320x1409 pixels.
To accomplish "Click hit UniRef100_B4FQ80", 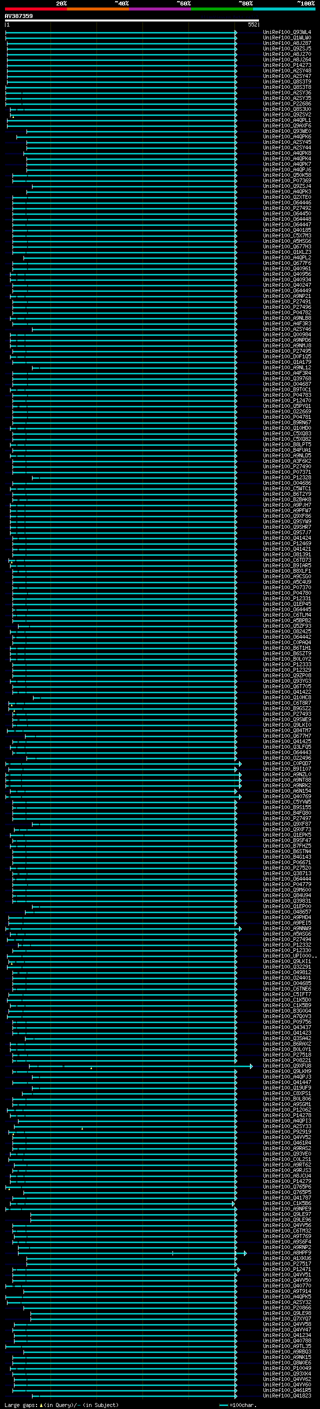I will (x=287, y=813).
